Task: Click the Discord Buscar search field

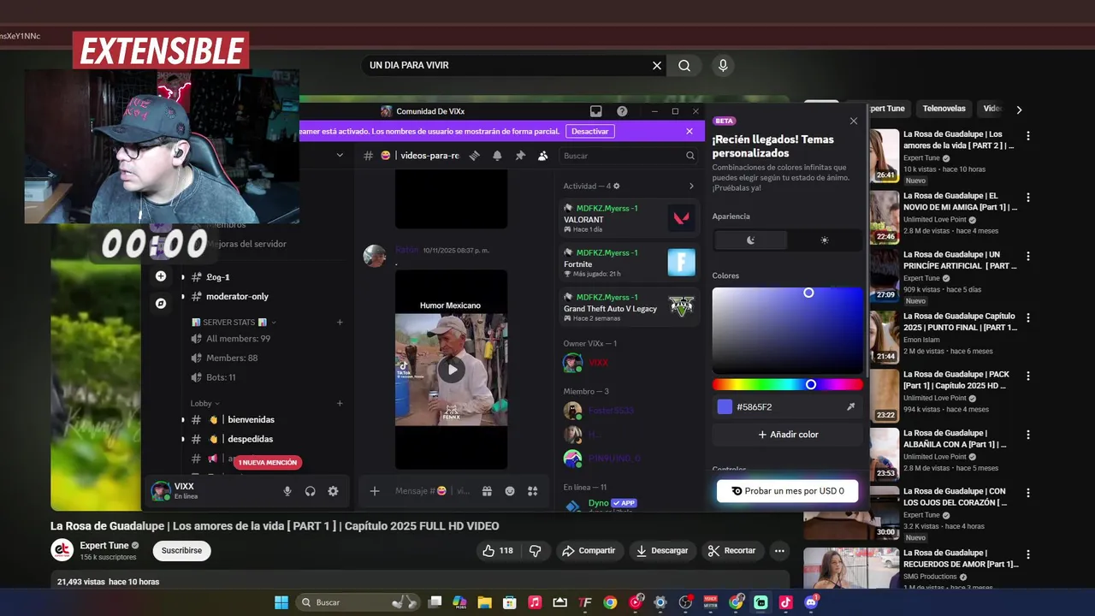Action: [629, 156]
